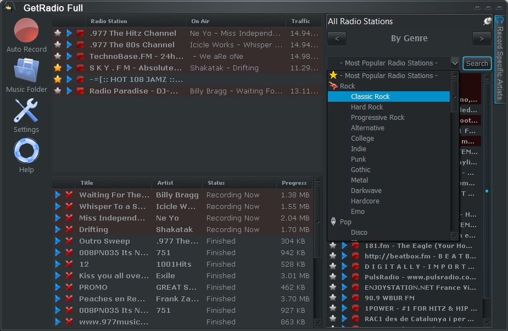
Task: Click the Search button
Action: 477,63
